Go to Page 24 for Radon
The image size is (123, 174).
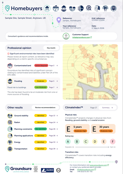(x=54, y=122)
